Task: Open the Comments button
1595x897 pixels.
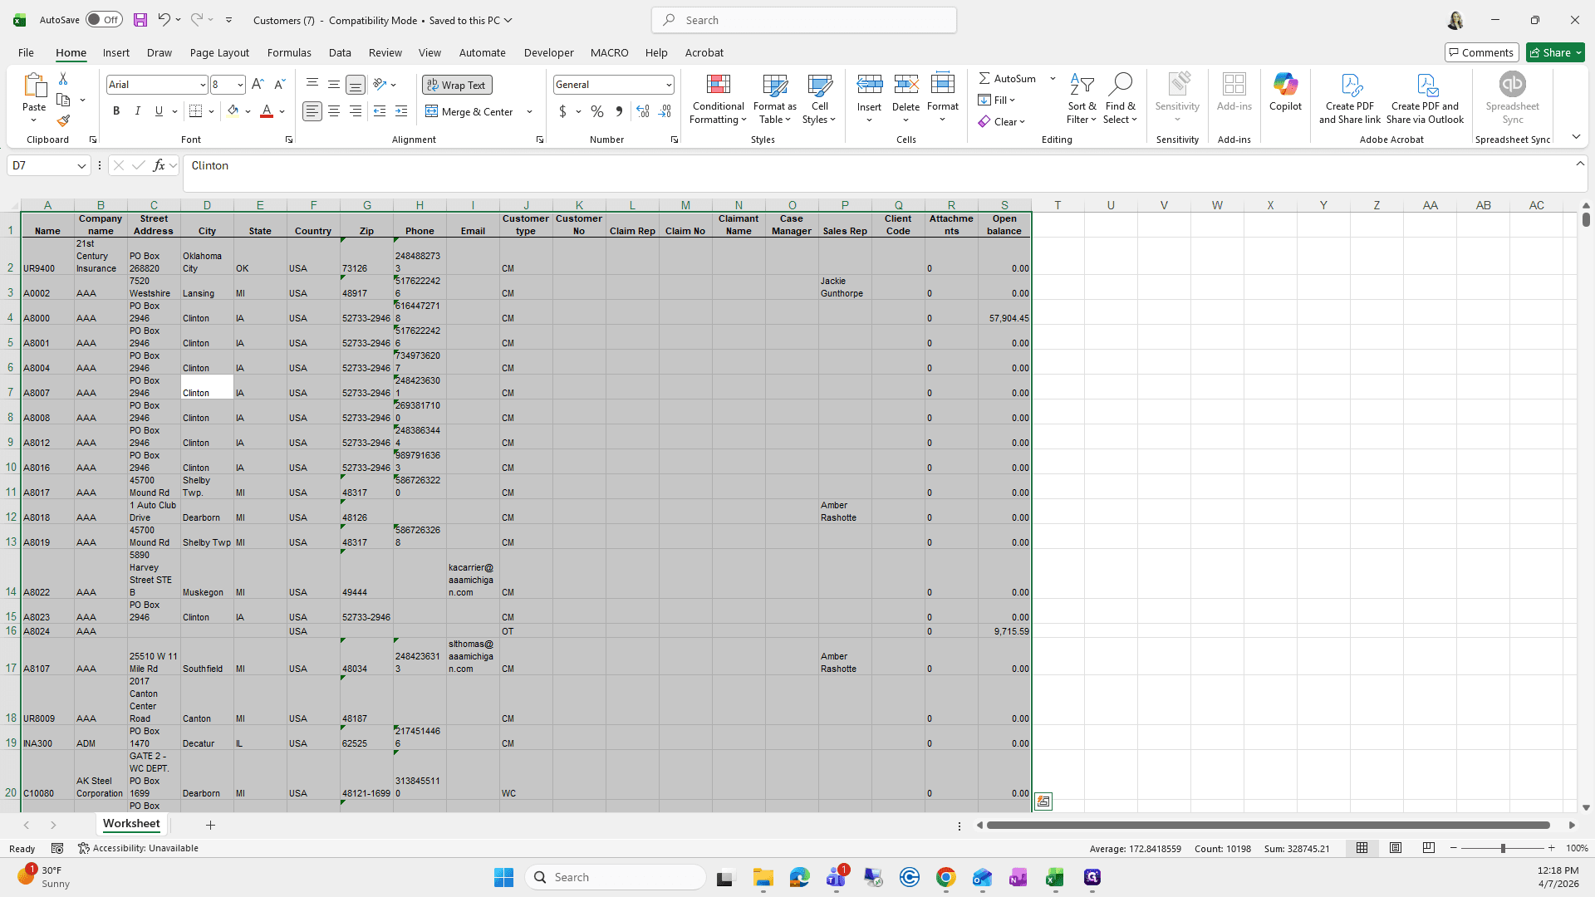Action: pyautogui.click(x=1481, y=52)
